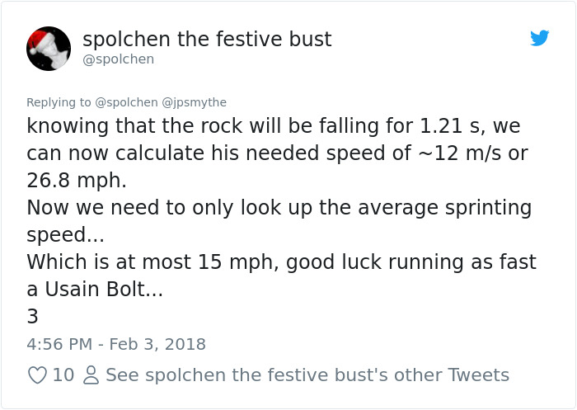The image size is (577, 410).
Task: Click the 'Replying to' label text
Action: [x=59, y=102]
